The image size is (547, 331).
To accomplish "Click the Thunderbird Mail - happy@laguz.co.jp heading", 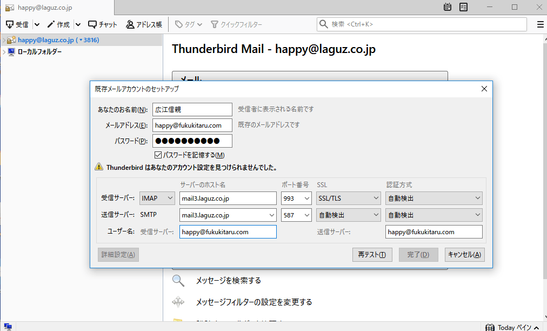I will coord(274,49).
